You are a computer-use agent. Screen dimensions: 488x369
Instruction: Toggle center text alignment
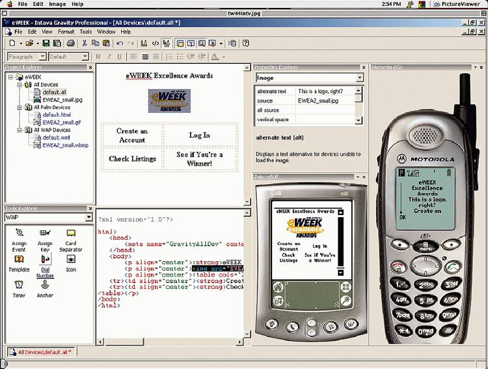(x=145, y=57)
